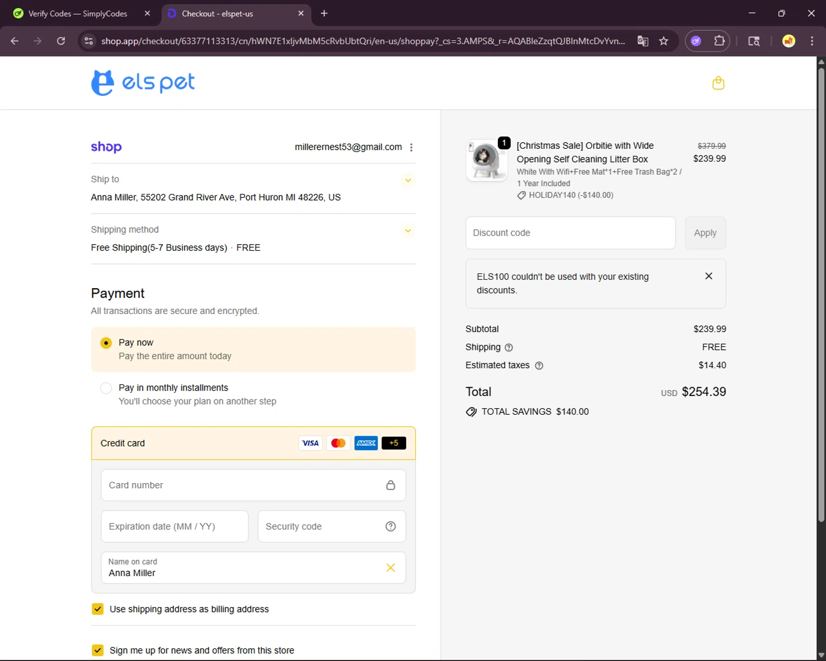Switch to the Verify Codes SimplyCodes tab

pos(77,13)
